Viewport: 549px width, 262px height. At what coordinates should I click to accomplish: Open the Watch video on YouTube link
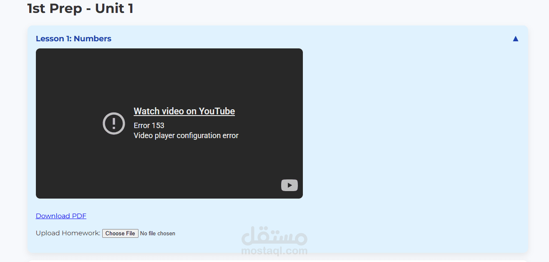tap(184, 111)
